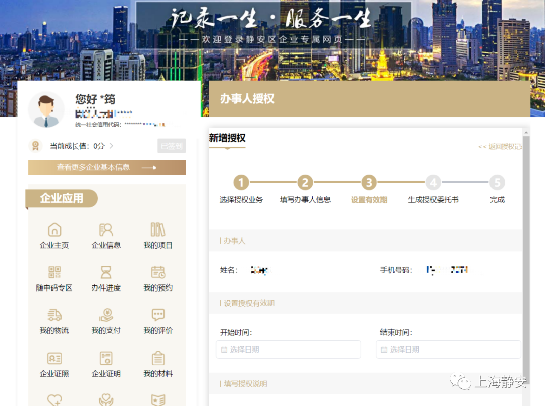This screenshot has height=406, width=545.
Task: Click the 统一社会信用代码 label
Action: click(98, 125)
